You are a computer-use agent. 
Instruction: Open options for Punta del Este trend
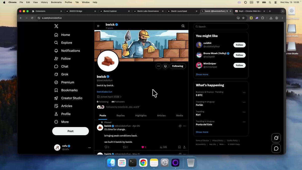(244, 122)
